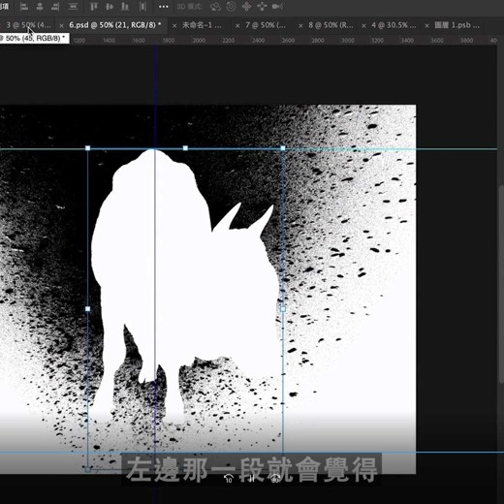Close the '8 @ 50%' document tab
This screenshot has height=504, width=504.
click(300, 25)
